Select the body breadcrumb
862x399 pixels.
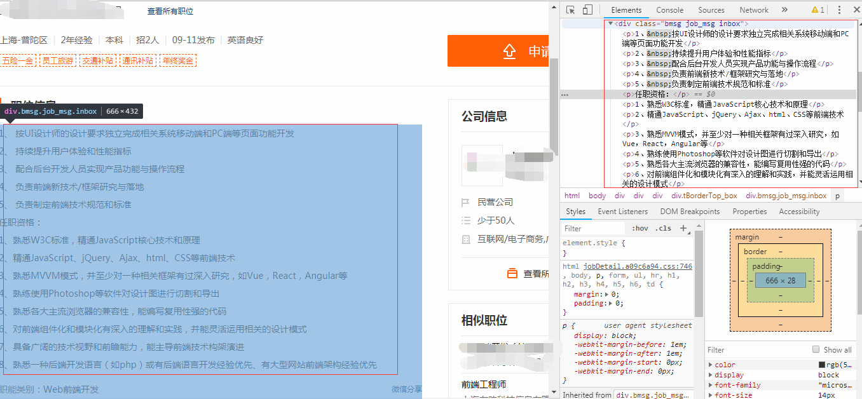597,196
